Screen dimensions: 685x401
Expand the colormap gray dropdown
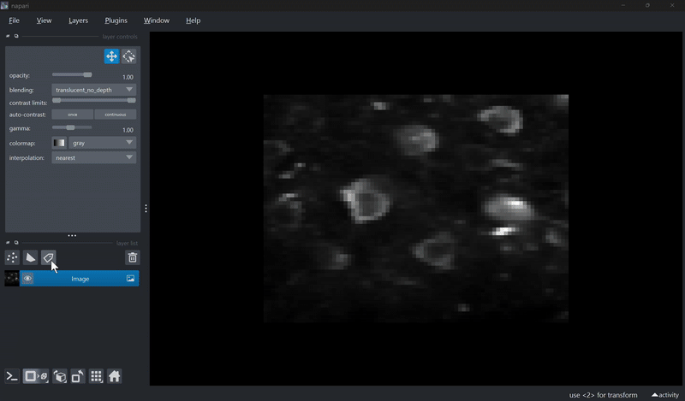[x=102, y=143]
